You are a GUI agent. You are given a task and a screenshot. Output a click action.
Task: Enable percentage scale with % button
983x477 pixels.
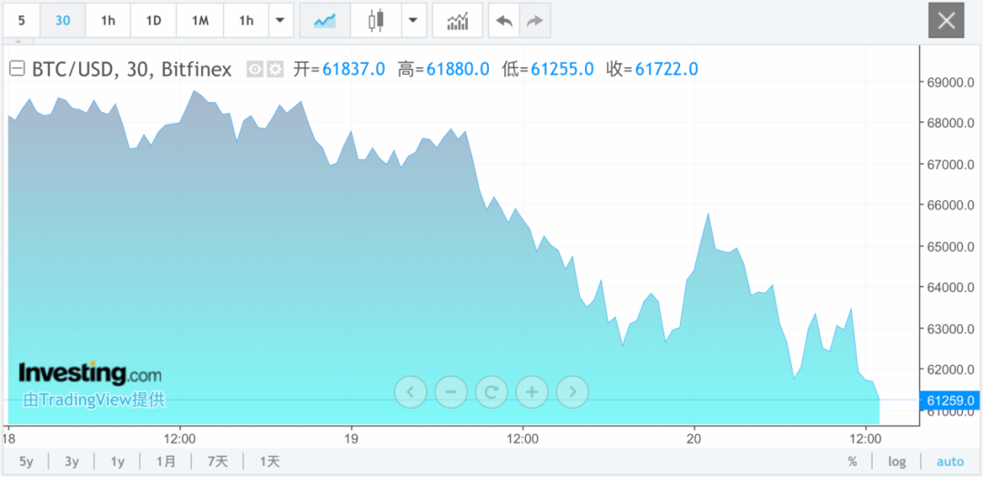coord(852,462)
